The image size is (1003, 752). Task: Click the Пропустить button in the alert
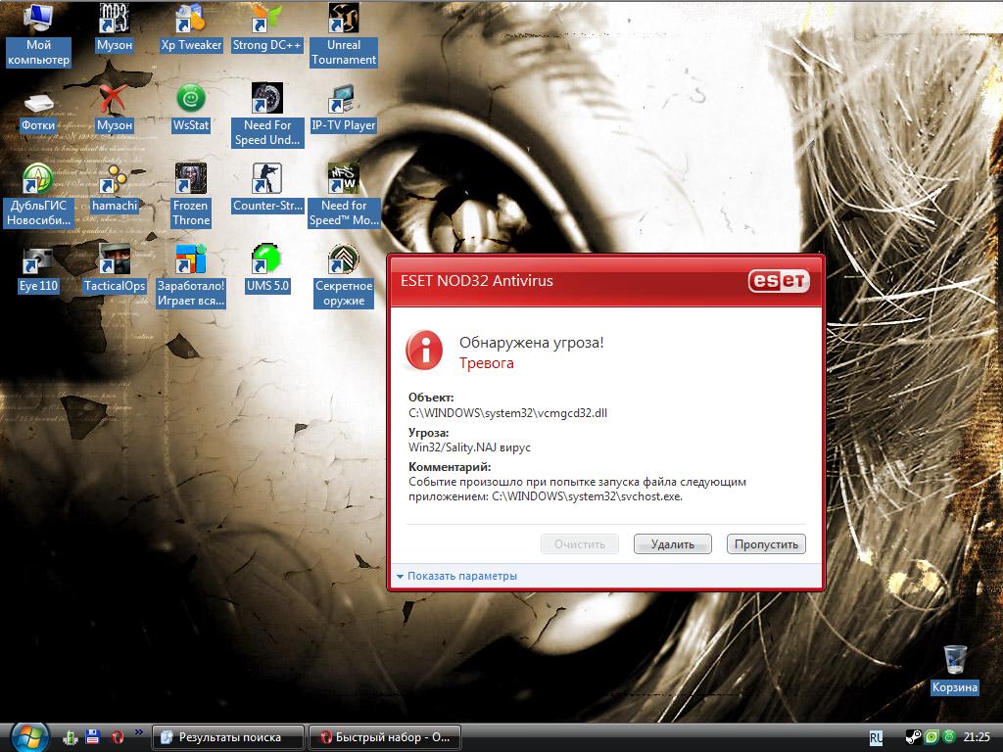point(766,544)
